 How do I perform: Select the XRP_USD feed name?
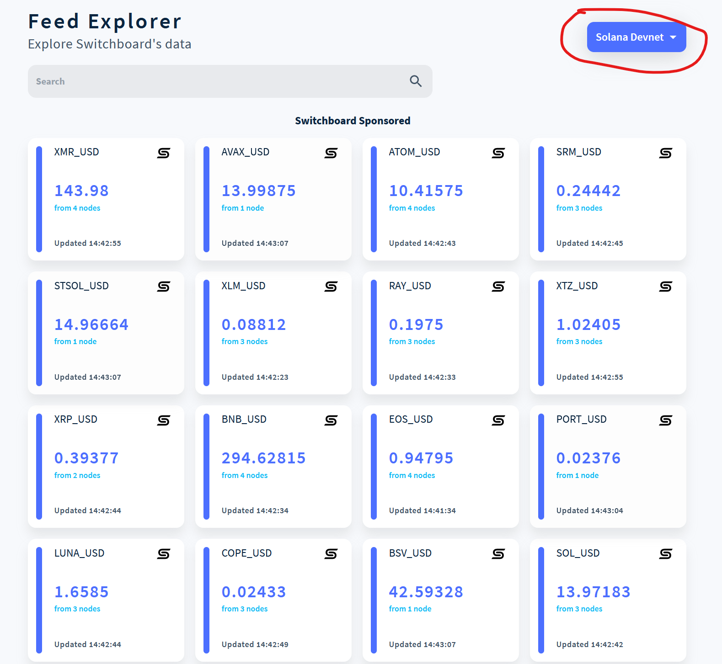75,419
